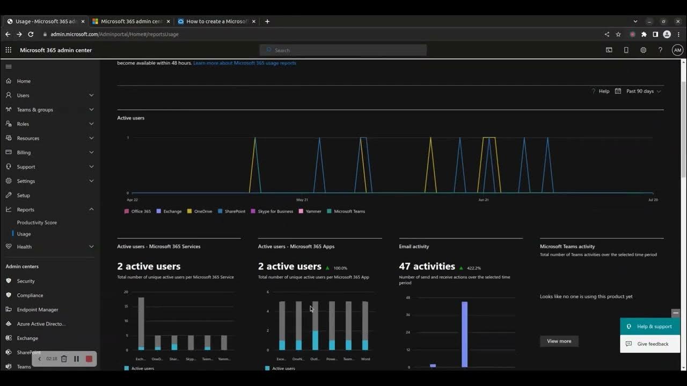Toggle Microsoft Teams legend series
This screenshot has height=386, width=687.
tap(346, 211)
